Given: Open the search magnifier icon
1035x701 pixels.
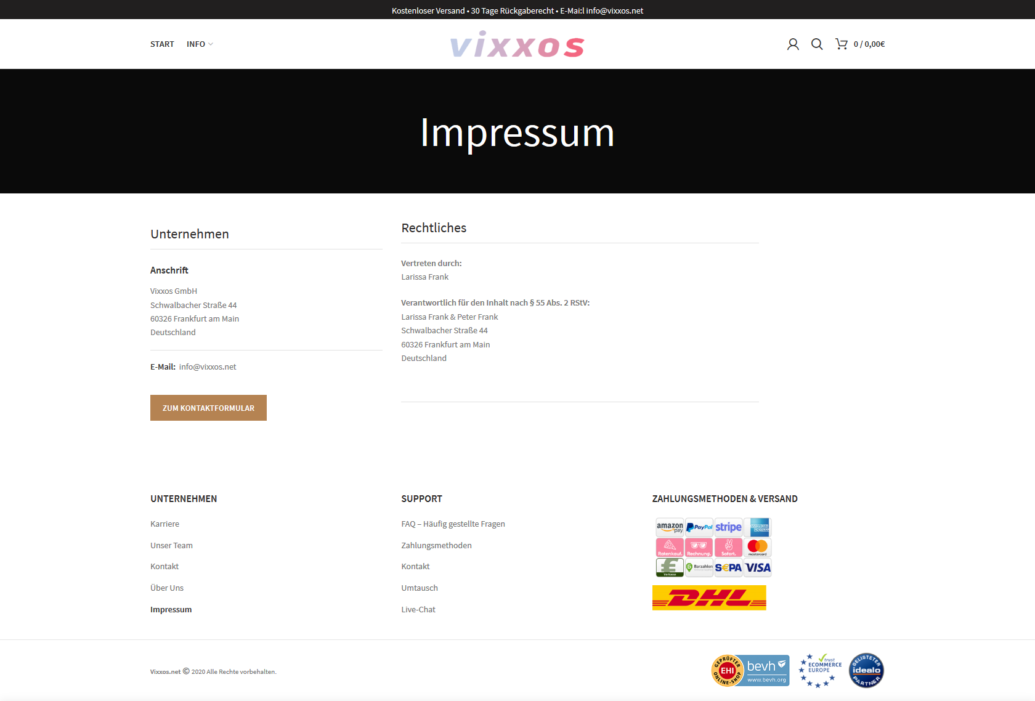Looking at the screenshot, I should pyautogui.click(x=817, y=44).
